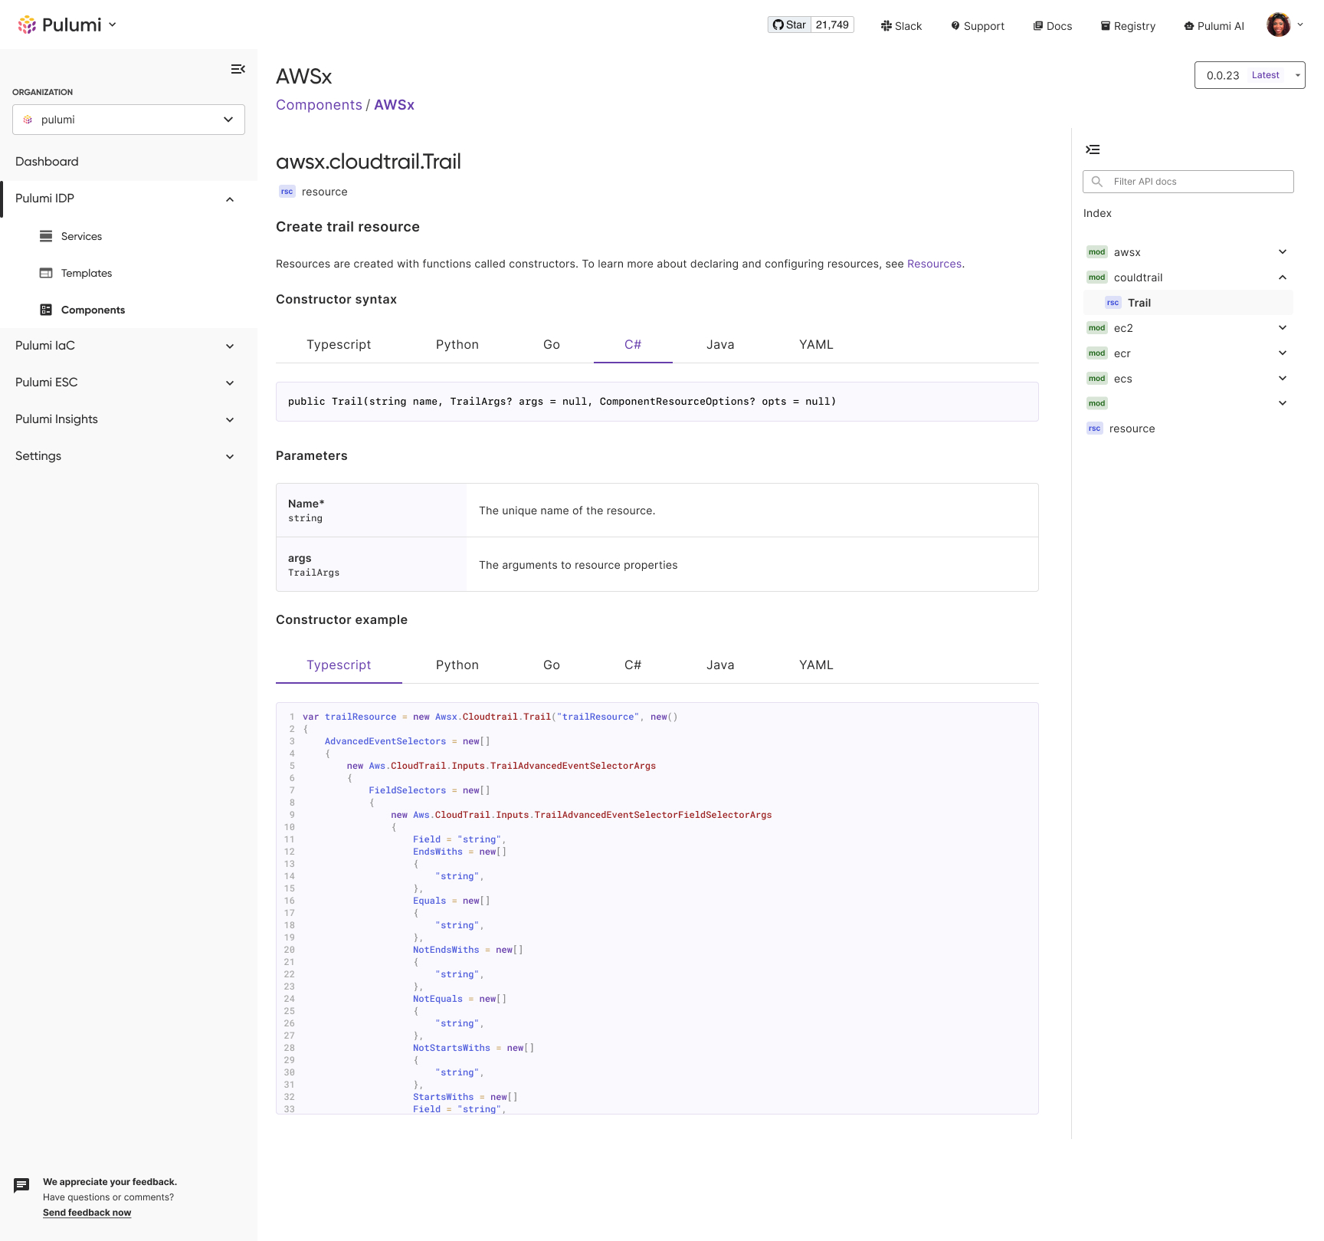Click the Pulumi logo icon
The width and height of the screenshot is (1324, 1241).
click(27, 25)
